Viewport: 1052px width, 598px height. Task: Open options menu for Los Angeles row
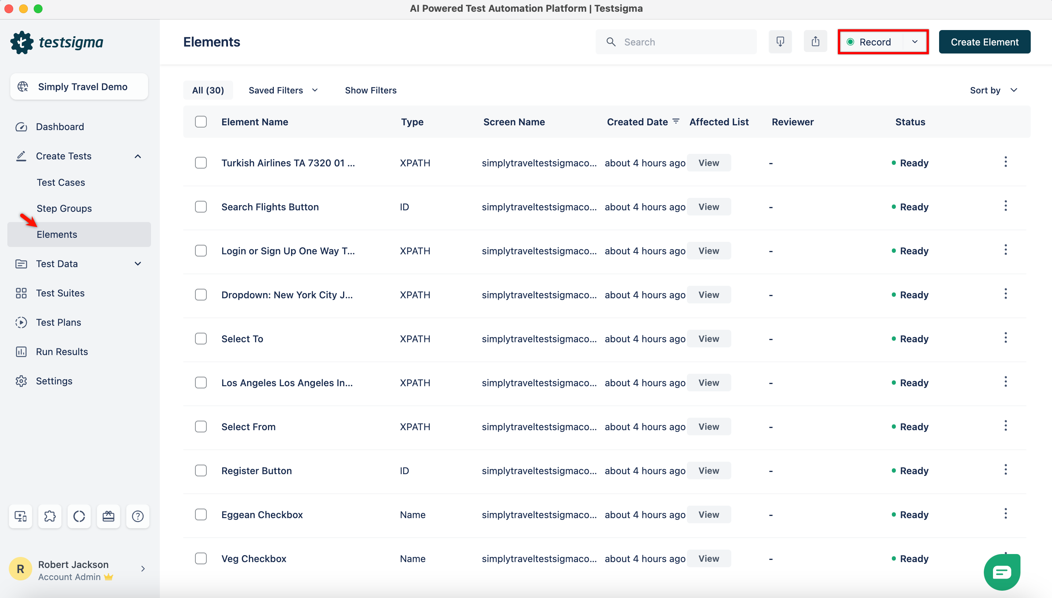(x=1005, y=381)
